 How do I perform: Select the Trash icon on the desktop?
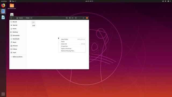[12, 15]
